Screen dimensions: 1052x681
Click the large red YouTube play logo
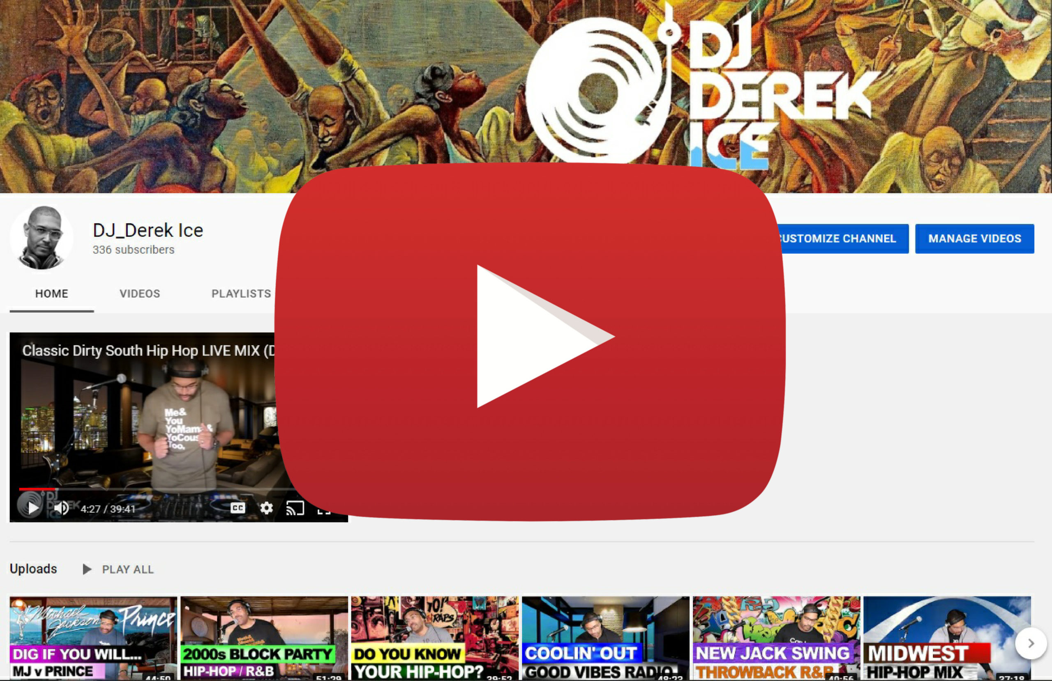530,341
